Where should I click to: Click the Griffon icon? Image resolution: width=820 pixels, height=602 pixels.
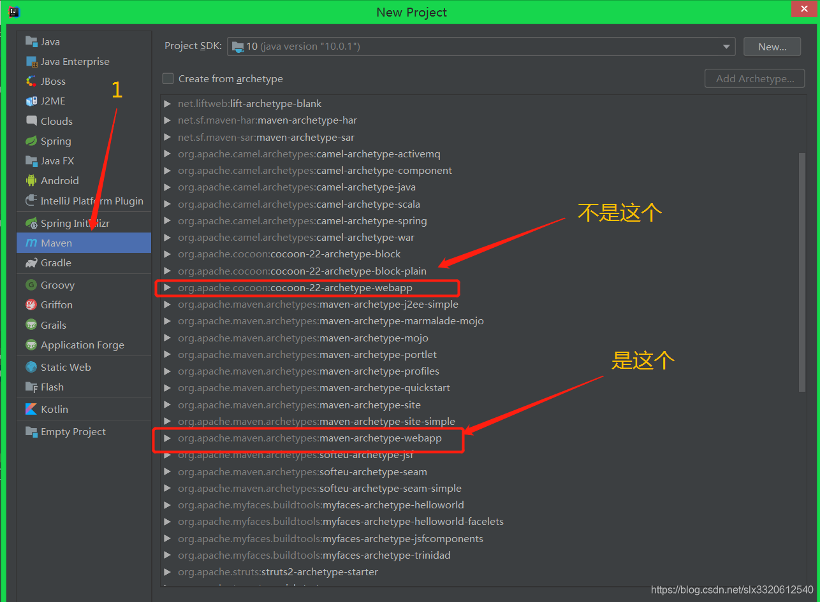pos(31,305)
